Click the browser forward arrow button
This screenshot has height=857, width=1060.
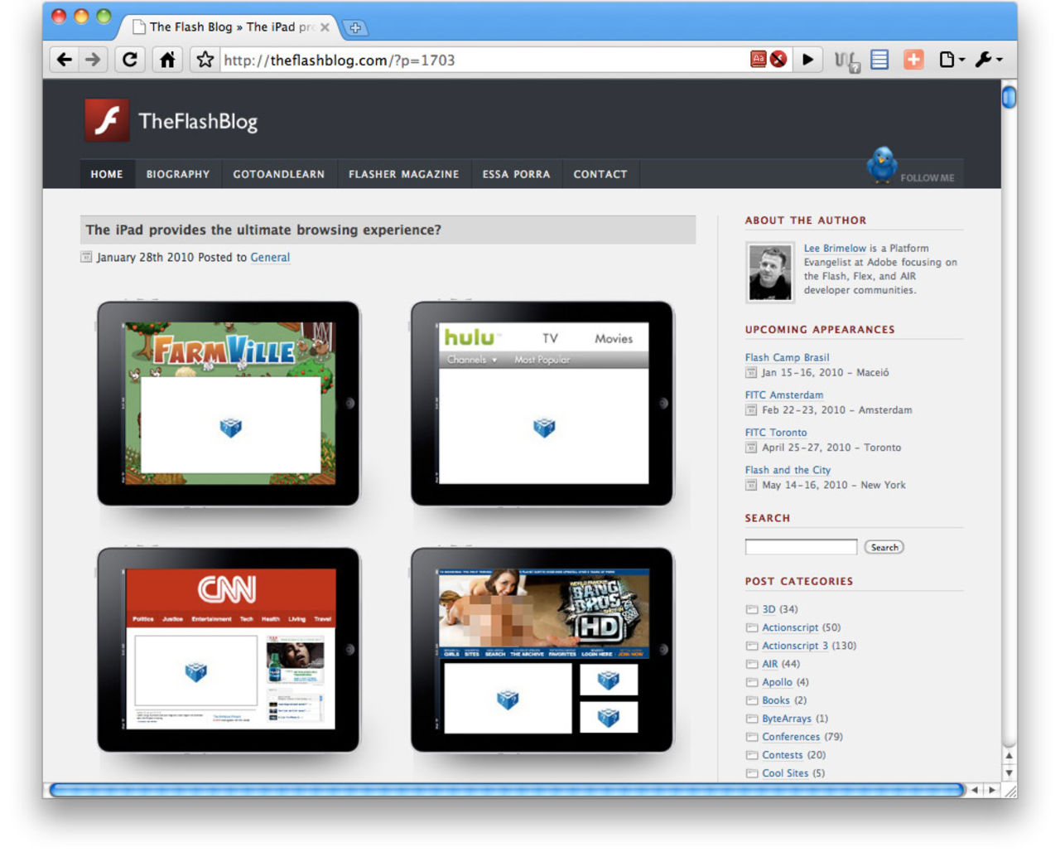[93, 60]
